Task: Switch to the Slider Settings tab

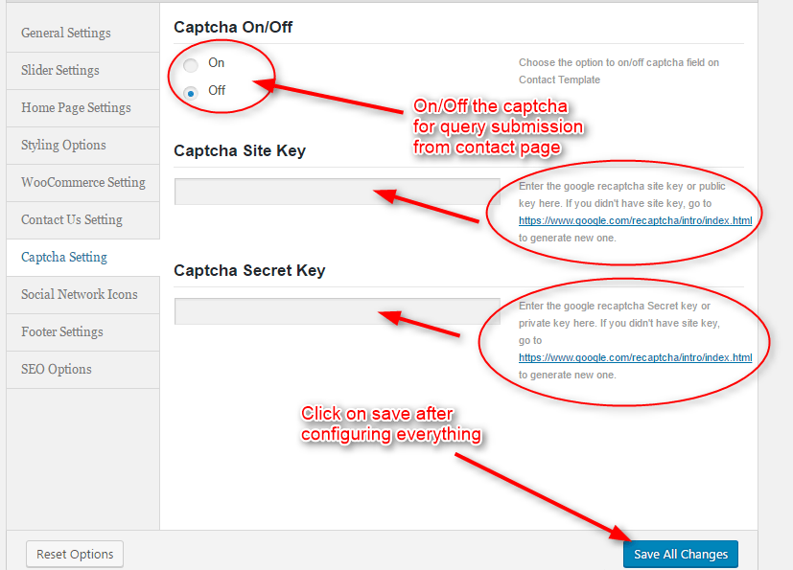Action: (x=60, y=70)
